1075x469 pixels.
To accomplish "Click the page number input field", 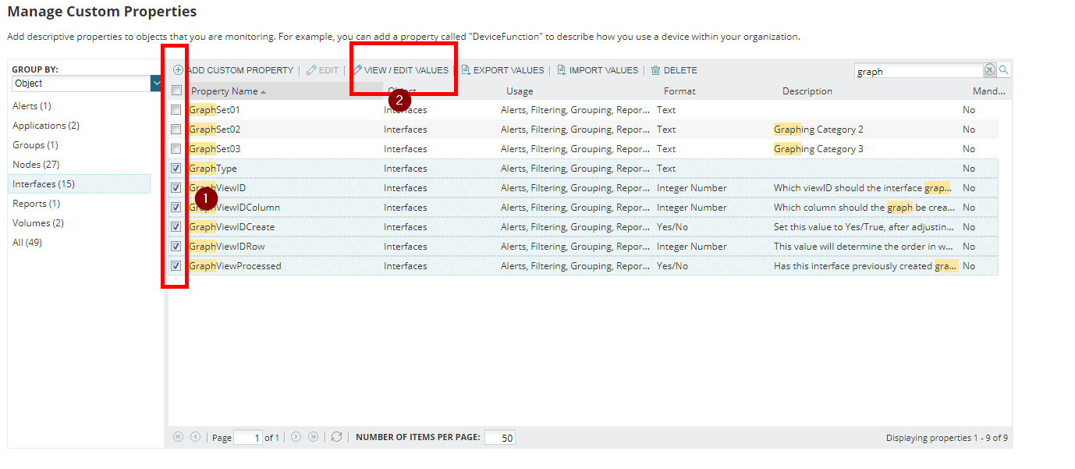I will click(x=248, y=438).
